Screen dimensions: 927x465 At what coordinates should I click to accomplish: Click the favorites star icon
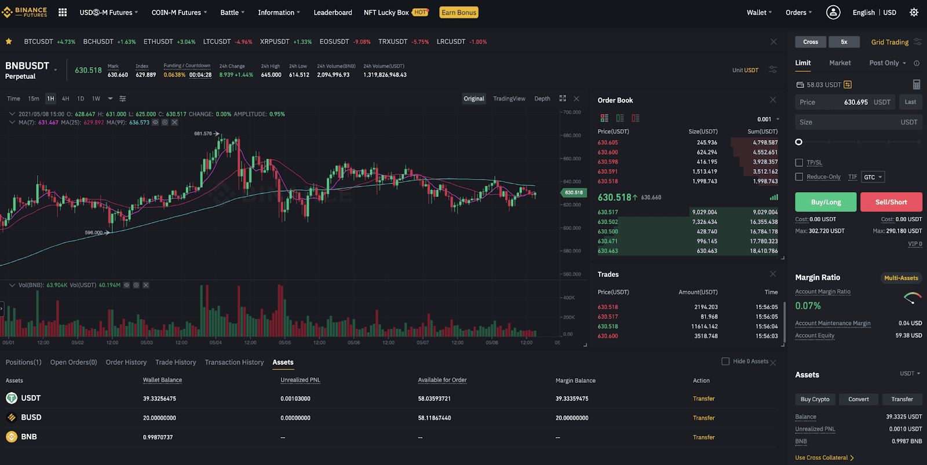click(9, 42)
